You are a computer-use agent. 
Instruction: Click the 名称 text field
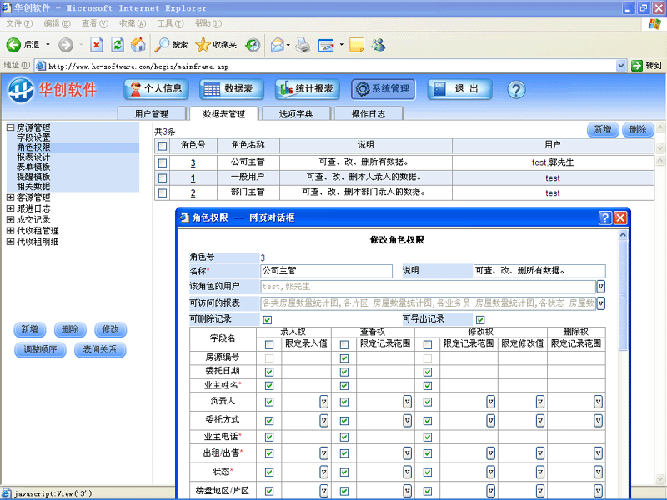coord(326,271)
